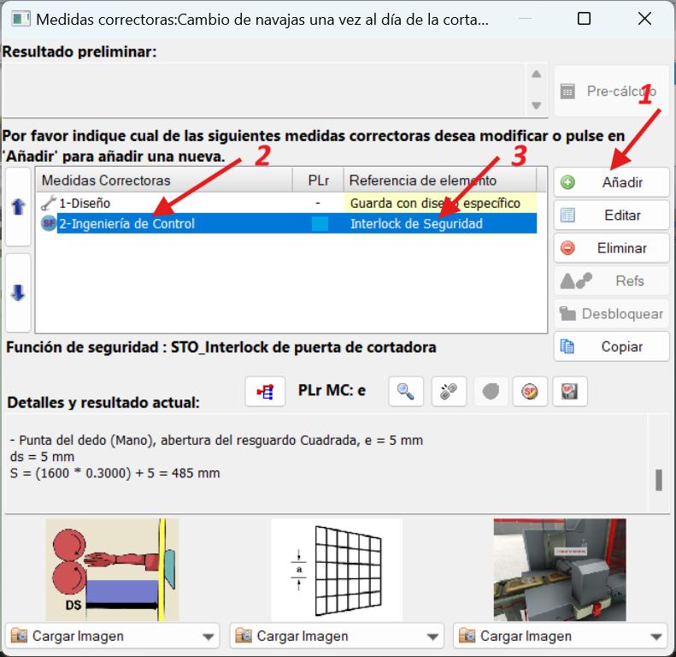Image resolution: width=676 pixels, height=657 pixels.
Task: Close the Medidas correctoras window
Action: coord(644,19)
